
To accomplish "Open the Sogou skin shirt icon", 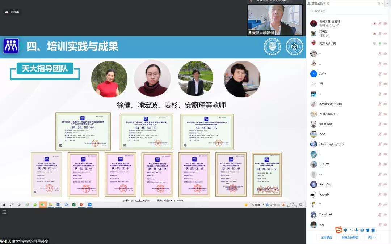I will click(x=367, y=230).
